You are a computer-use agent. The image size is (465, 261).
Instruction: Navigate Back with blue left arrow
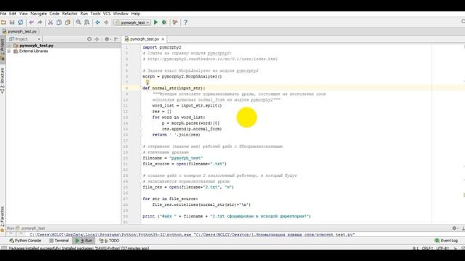click(97, 22)
